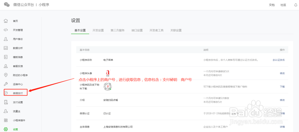Click the 操作 column header
The width and height of the screenshot is (299, 132).
[x=282, y=50]
